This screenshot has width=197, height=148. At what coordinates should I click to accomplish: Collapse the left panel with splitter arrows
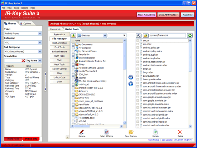(45, 82)
